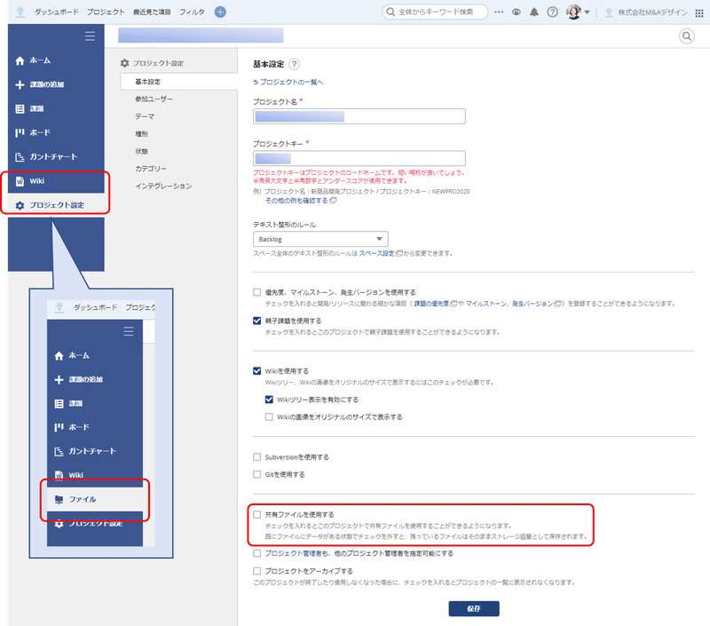Click プロジェクト管理者 link
The image size is (710, 626).
[293, 553]
